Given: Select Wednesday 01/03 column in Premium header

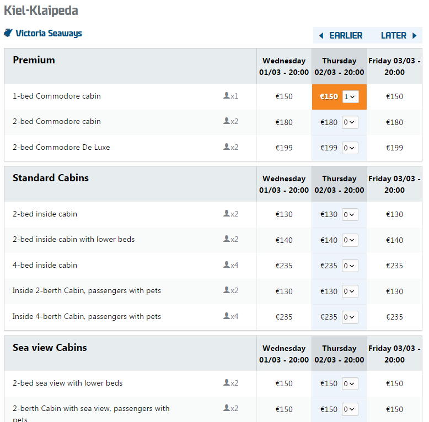Looking at the screenshot, I should click(x=284, y=66).
